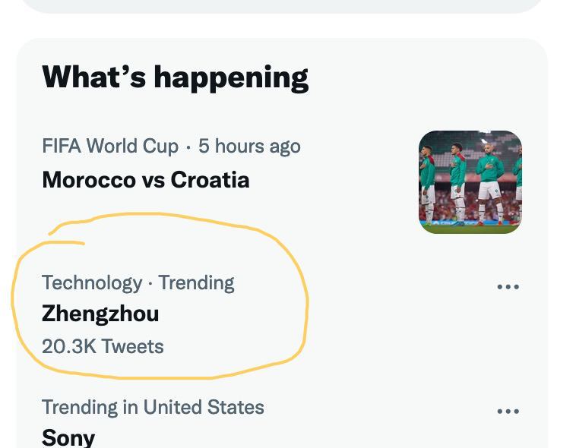This screenshot has height=448, width=576.
Task: Click the "Trending in United States" label
Action: pyautogui.click(x=153, y=407)
